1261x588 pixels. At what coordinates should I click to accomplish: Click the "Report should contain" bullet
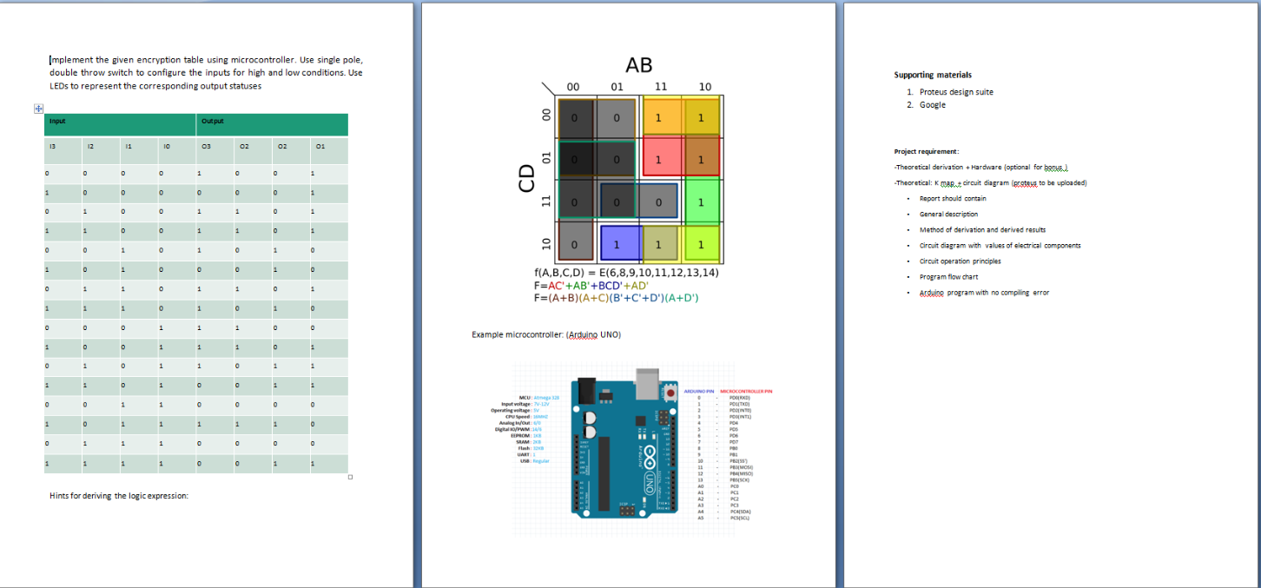pos(953,199)
